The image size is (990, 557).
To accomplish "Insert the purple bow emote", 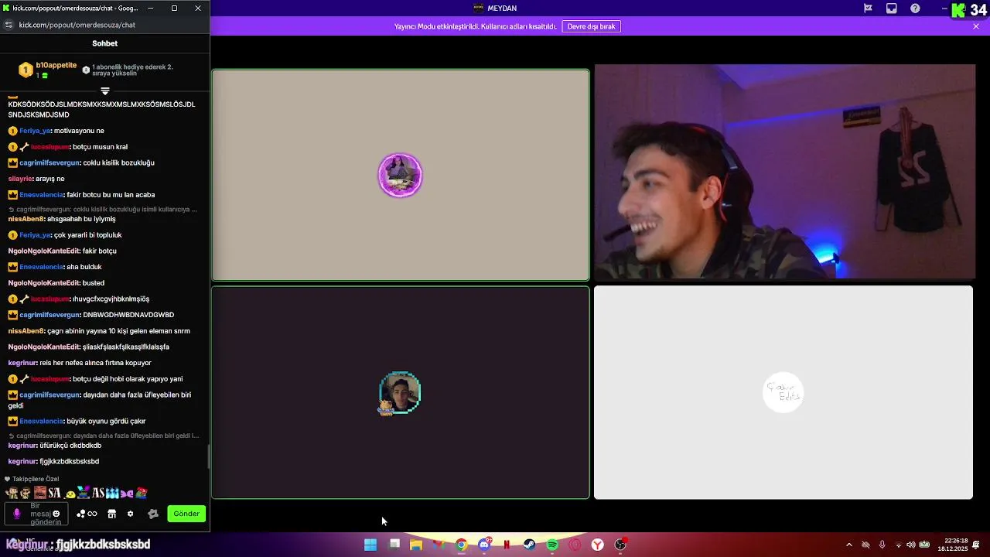I will tap(127, 493).
